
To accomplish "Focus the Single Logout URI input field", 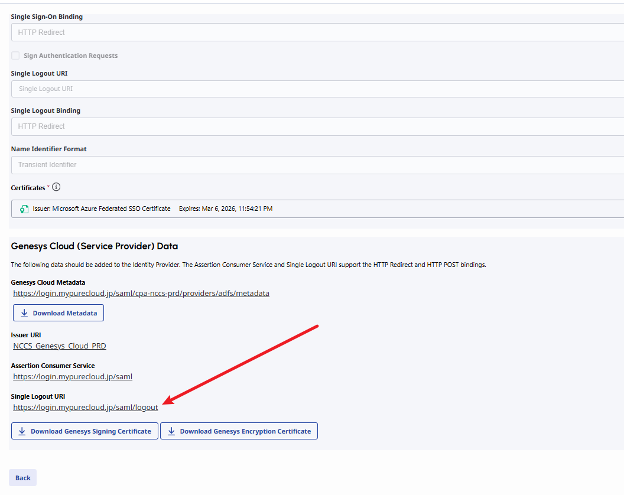I will click(x=317, y=89).
